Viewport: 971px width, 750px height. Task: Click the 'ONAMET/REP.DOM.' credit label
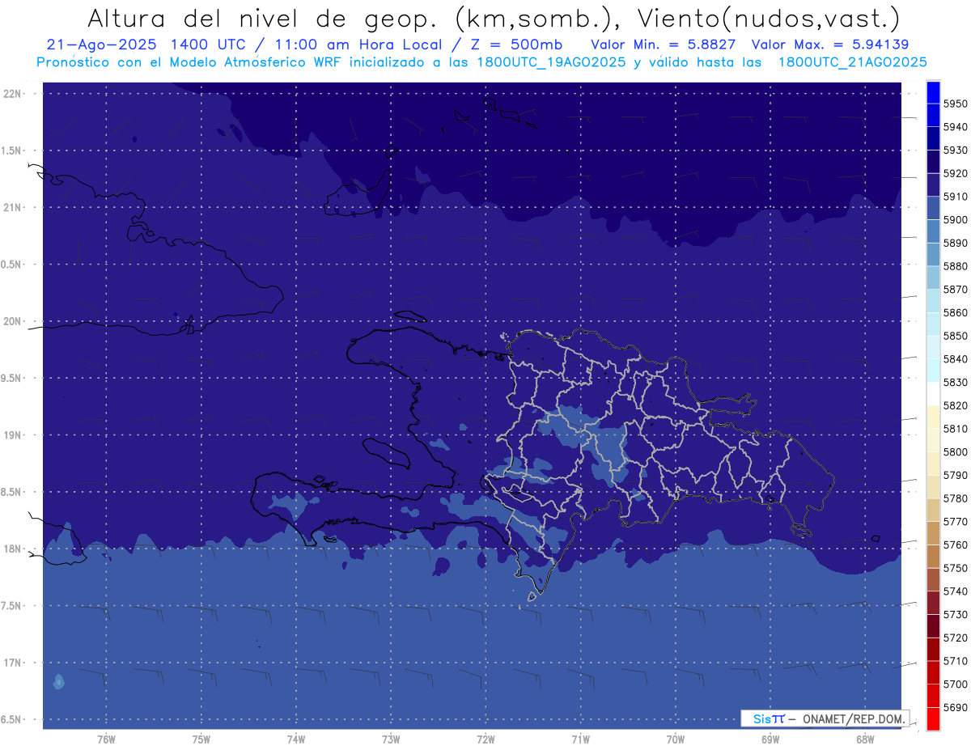pyautogui.click(x=854, y=718)
